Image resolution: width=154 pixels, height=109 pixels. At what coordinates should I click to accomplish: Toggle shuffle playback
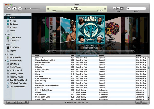point(15,102)
